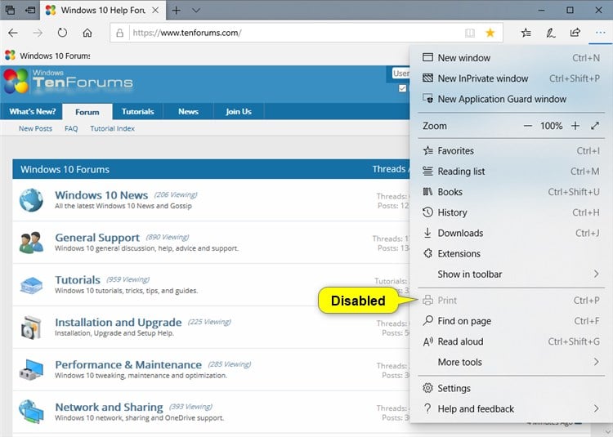Refresh the page with the reload icon
Viewport: 613px width, 437px height.
pos(63,33)
